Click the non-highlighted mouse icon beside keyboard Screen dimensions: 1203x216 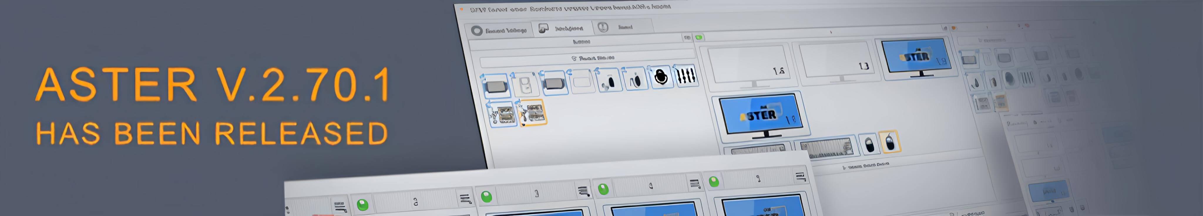[869, 144]
